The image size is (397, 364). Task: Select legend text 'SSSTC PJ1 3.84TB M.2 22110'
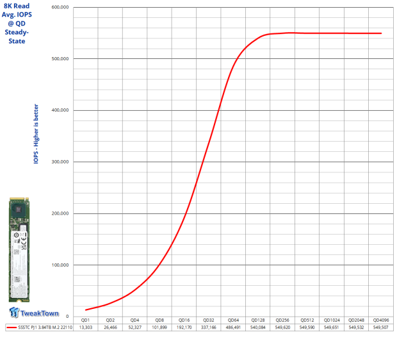[45, 327]
